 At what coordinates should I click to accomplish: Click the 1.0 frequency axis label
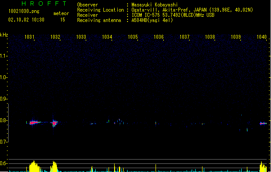tap(3, 77)
